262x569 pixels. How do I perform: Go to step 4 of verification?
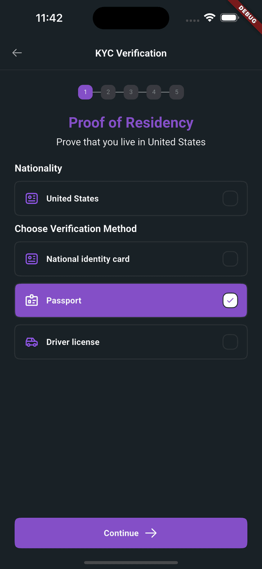coord(154,92)
